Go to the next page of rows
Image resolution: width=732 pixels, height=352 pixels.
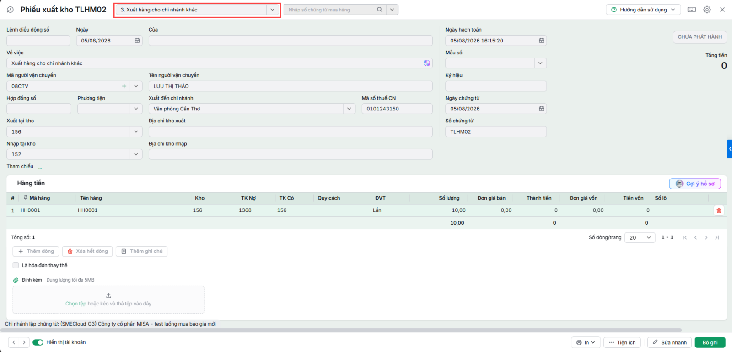coord(706,237)
